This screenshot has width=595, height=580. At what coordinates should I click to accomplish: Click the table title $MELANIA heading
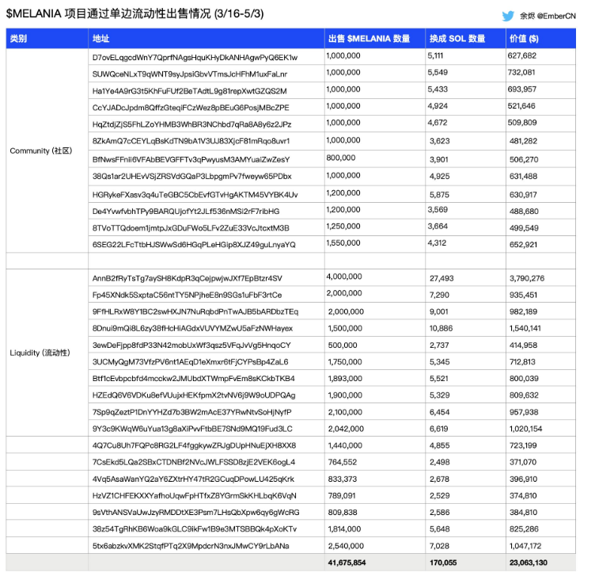click(x=135, y=13)
